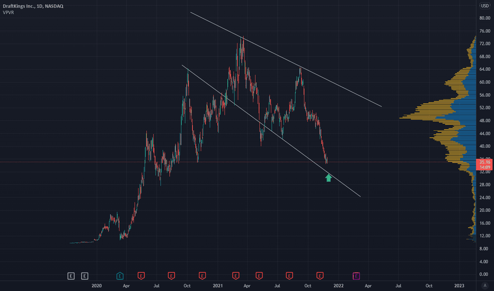Toggle the auto-scale A button
Screen dimensions: 494x291
click(x=485, y=286)
